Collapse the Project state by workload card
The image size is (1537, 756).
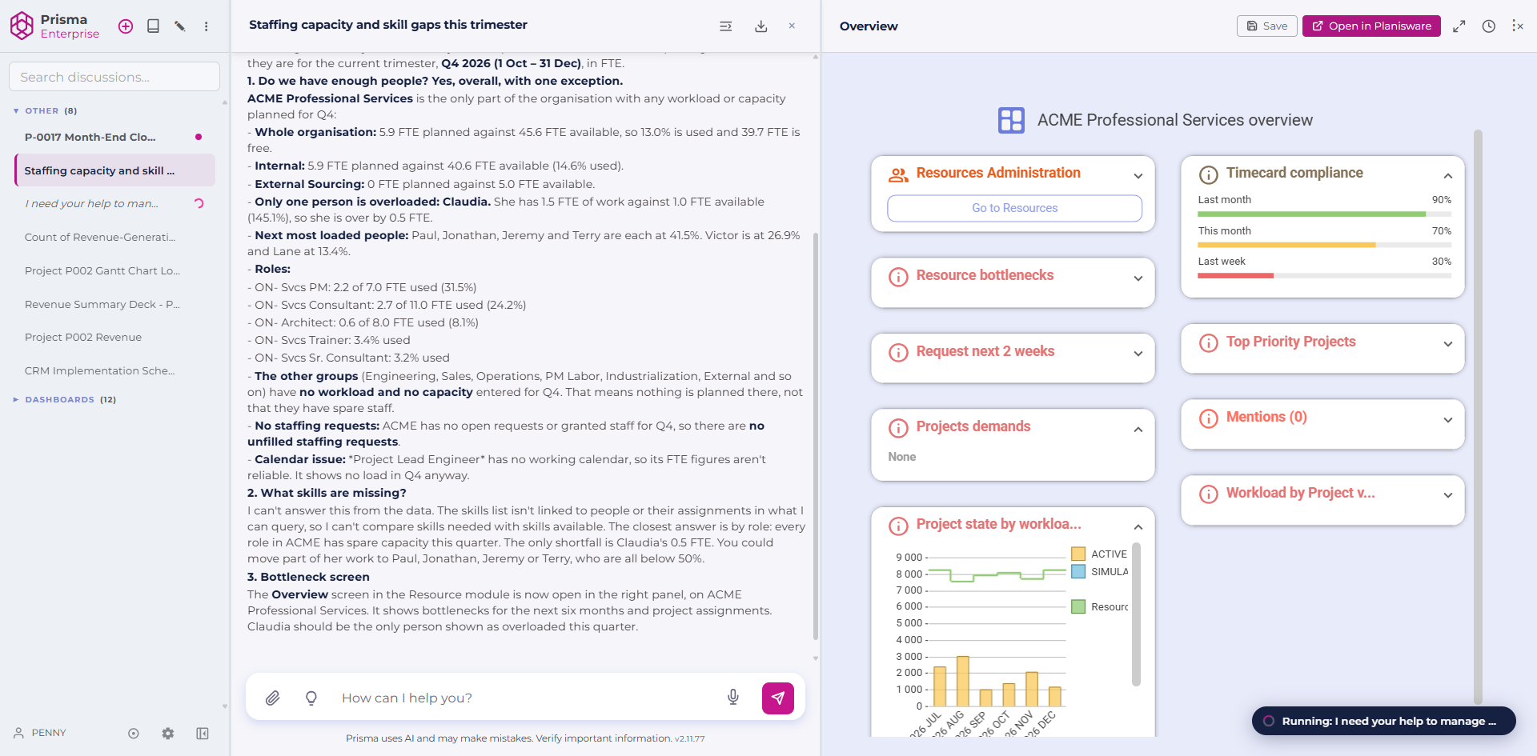(x=1138, y=527)
